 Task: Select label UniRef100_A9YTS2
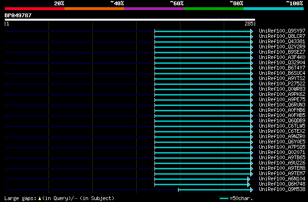[x=282, y=79]
